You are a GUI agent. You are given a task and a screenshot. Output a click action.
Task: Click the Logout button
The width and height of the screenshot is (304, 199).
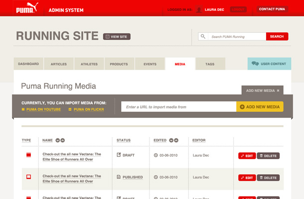coord(238,9)
